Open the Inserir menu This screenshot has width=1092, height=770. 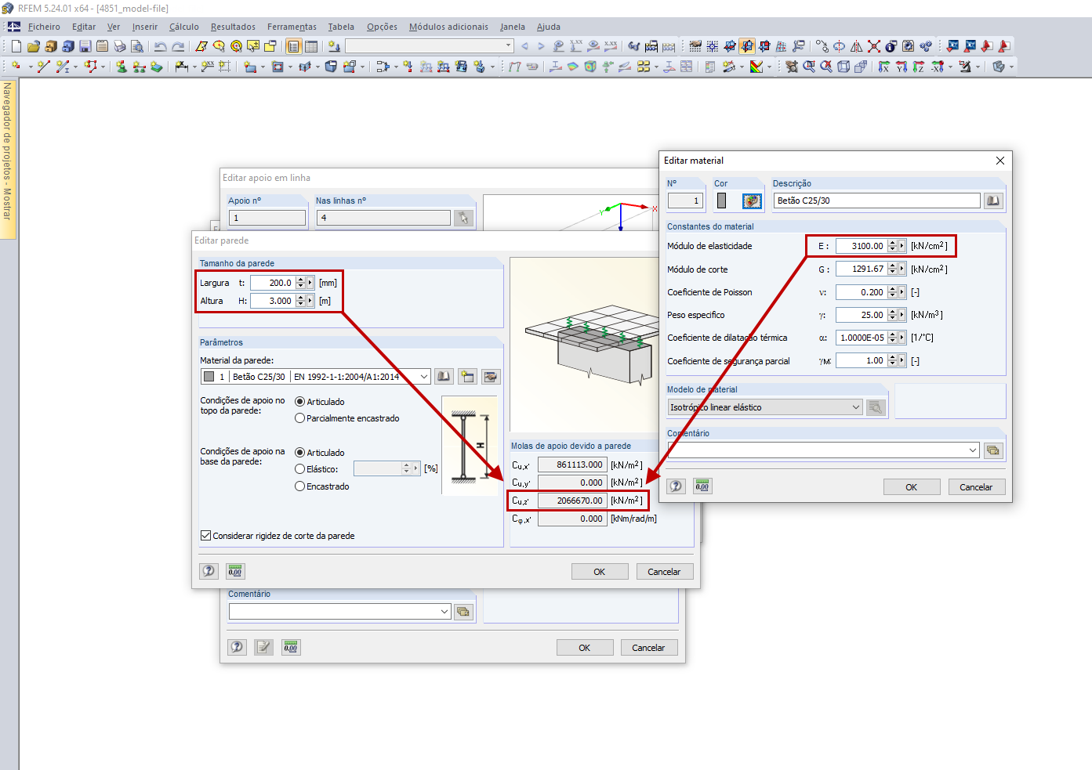click(x=145, y=27)
